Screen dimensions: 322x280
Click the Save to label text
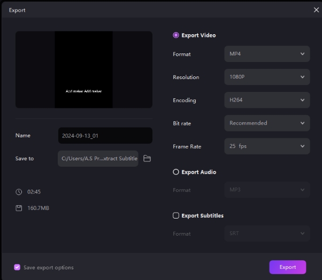(25, 159)
